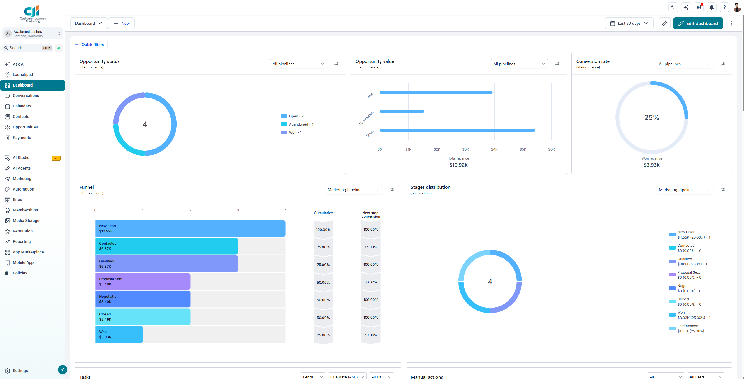
Task: Click the pin dashboard icon beside date range
Action: tap(665, 23)
